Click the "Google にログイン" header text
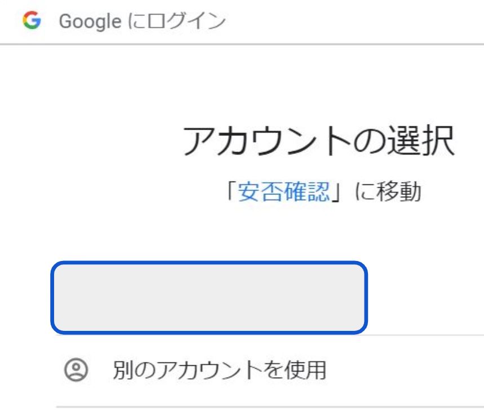Image resolution: width=484 pixels, height=416 pixels. [x=142, y=22]
